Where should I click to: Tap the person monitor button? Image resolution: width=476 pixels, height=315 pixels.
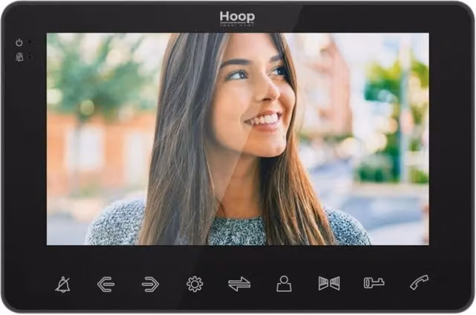point(284,284)
